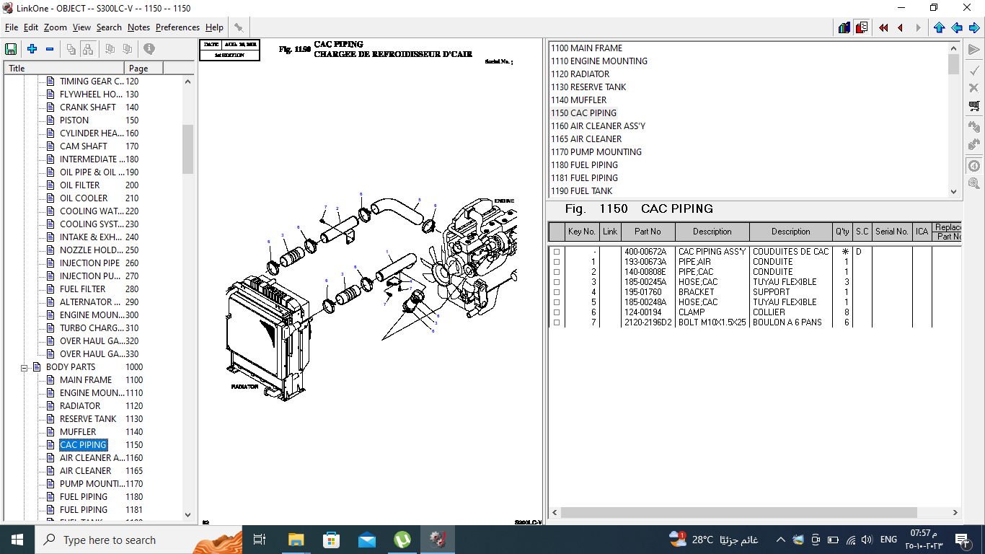Click the Title column header

coord(64,69)
